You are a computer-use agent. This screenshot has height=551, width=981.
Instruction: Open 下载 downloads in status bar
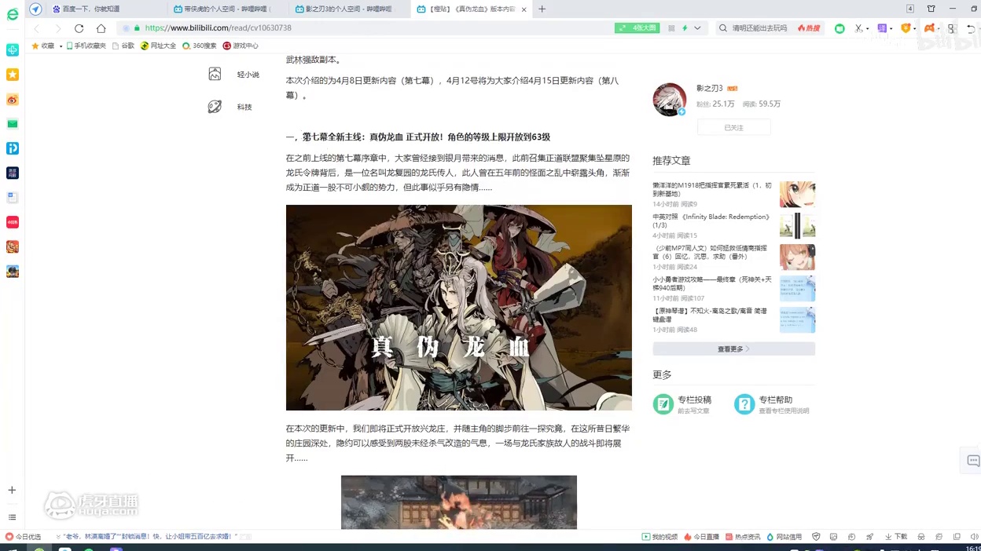pos(896,537)
